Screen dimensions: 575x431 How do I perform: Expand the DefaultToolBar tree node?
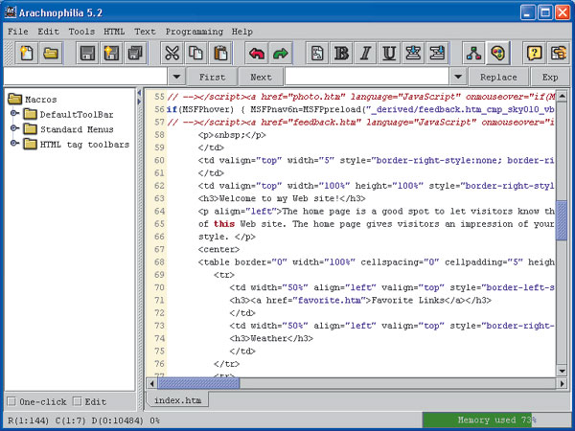click(14, 113)
